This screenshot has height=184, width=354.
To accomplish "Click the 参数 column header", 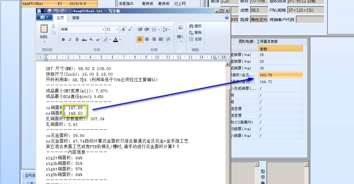I will pyautogui.click(x=281, y=49).
